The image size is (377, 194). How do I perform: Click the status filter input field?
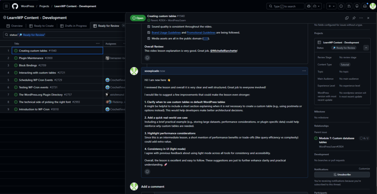(x=65, y=35)
